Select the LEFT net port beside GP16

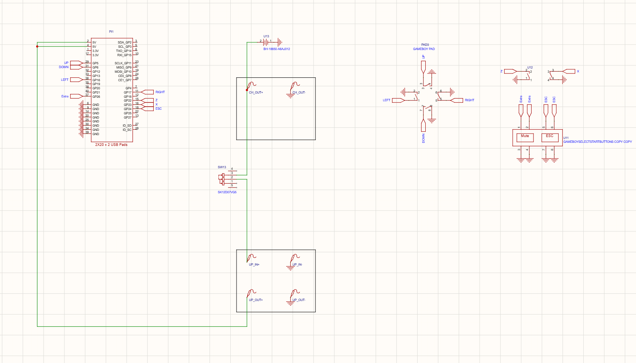[x=76, y=80]
